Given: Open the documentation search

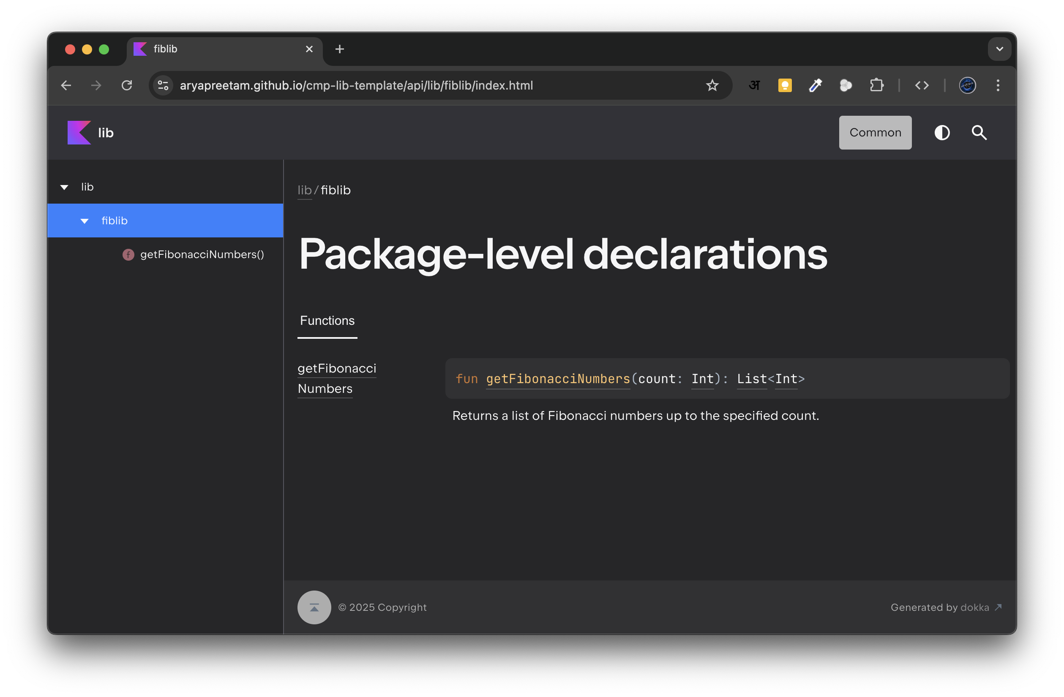Looking at the screenshot, I should pyautogui.click(x=979, y=133).
